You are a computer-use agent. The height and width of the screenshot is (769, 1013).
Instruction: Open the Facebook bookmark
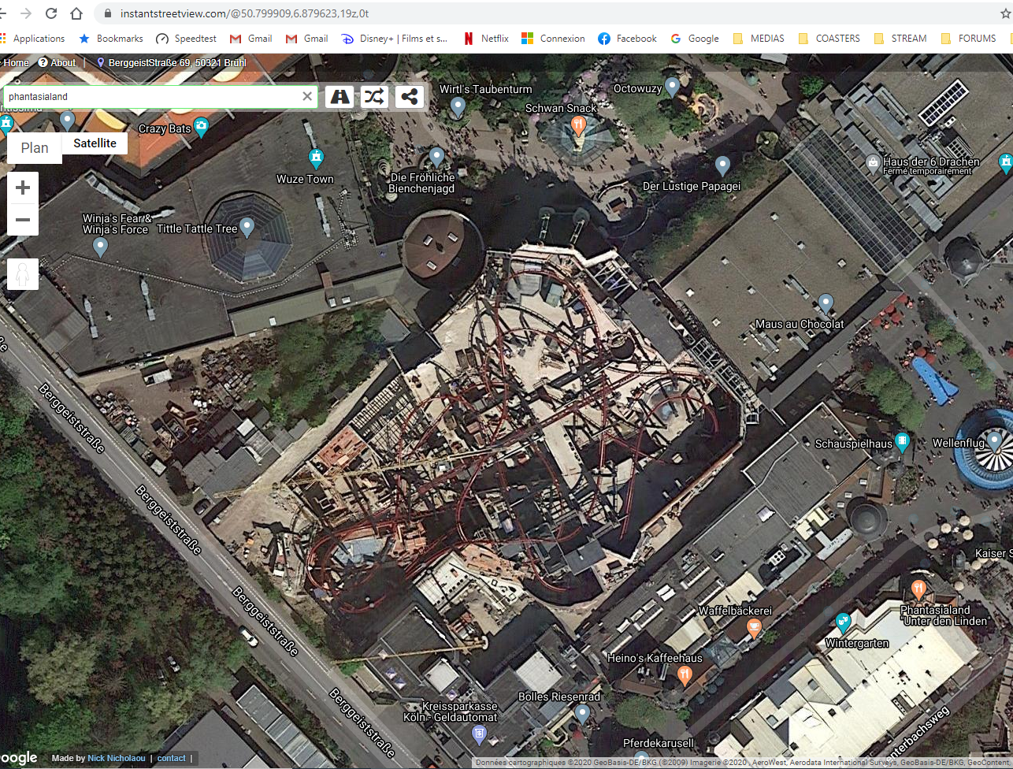coord(627,39)
